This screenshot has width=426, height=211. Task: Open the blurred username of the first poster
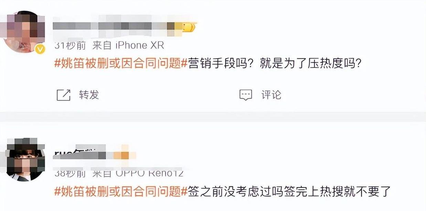[x=116, y=27]
